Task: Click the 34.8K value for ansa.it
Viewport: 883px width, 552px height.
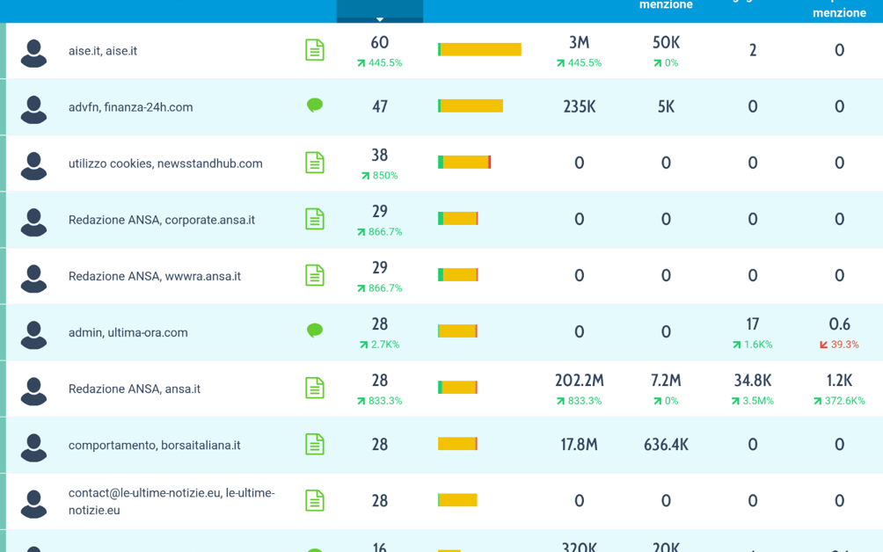Action: 752,381
